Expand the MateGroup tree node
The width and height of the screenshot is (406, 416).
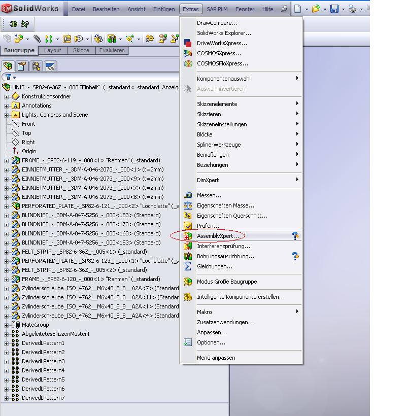click(6, 325)
